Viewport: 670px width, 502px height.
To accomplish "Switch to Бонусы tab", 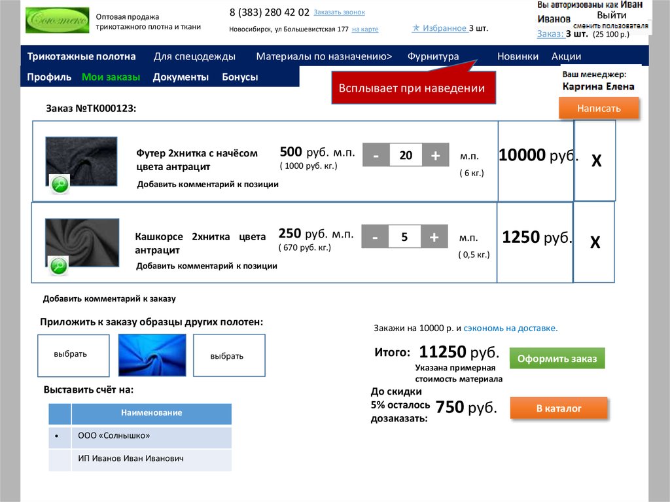I will click(239, 77).
